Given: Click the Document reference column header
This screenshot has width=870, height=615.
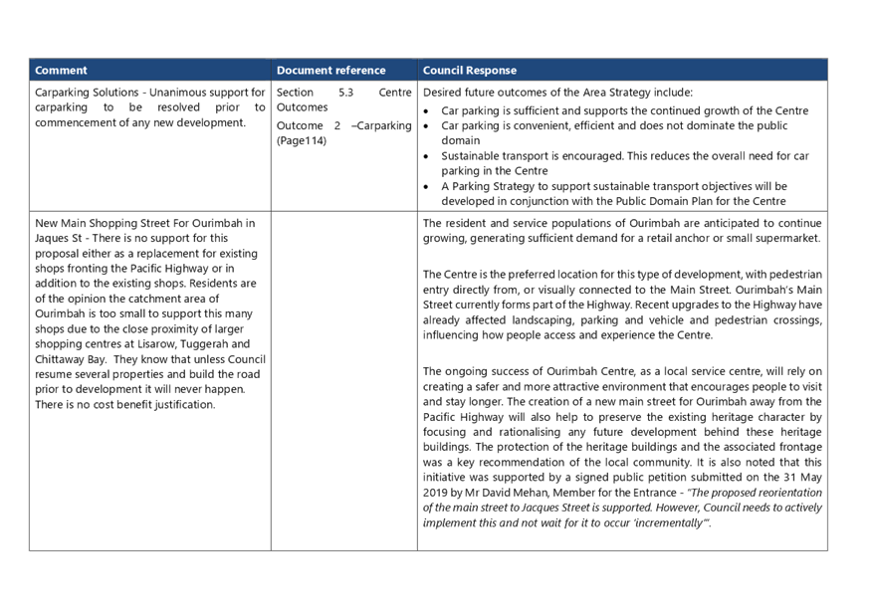Looking at the screenshot, I should click(x=333, y=71).
